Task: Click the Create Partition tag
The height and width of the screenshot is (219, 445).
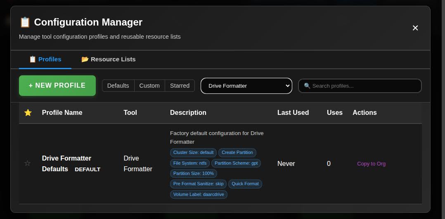Action: (x=237, y=152)
